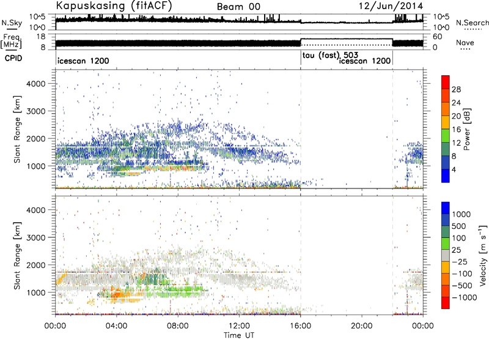Screen dimensions: 489x339
Task: Select the 'N.Sky' axis label
Action: tap(12, 23)
